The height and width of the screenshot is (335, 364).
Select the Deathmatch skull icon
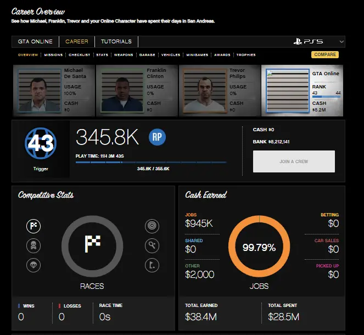click(33, 245)
